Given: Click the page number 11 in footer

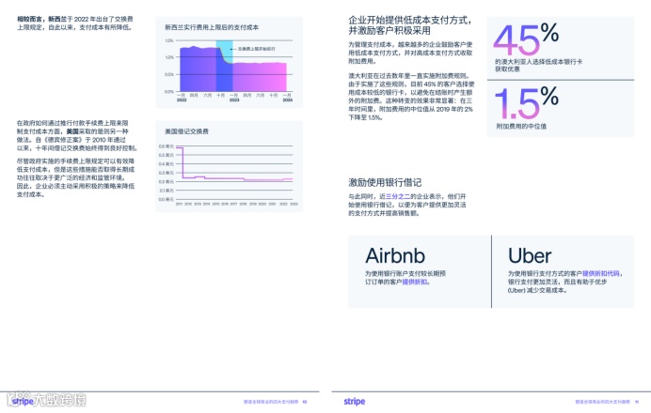Looking at the screenshot, I should pos(637,402).
